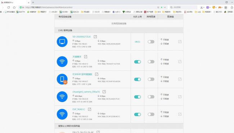Edit speed limit values for SD-20200627ZLIE
The image size is (234, 133).
pyautogui.click(x=180, y=42)
